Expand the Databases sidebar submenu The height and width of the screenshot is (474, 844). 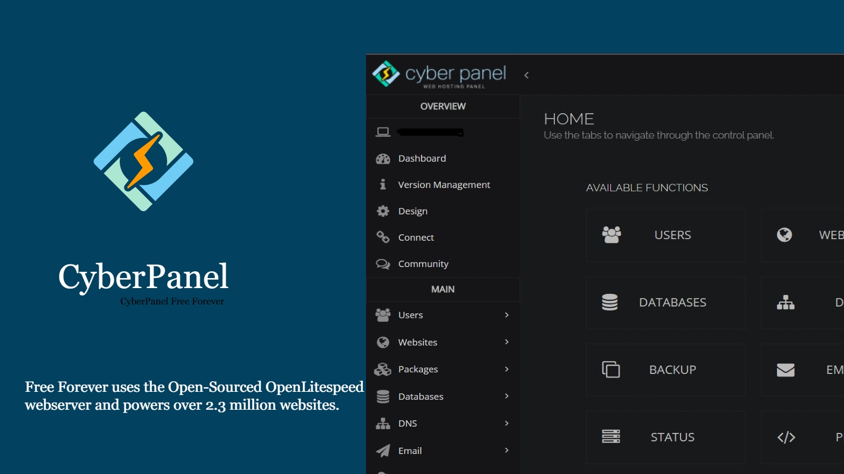[x=506, y=396]
